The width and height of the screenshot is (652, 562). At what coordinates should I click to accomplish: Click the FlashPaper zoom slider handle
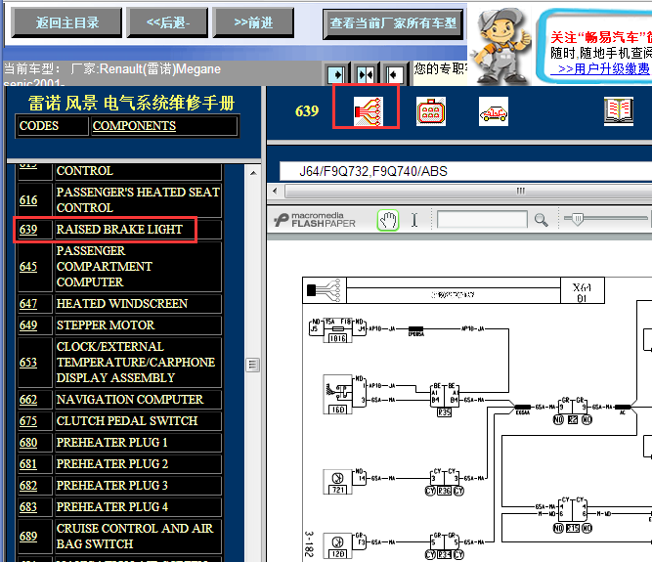[577, 219]
